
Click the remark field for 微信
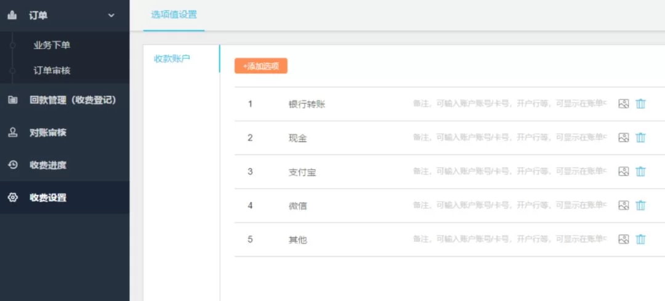point(509,206)
